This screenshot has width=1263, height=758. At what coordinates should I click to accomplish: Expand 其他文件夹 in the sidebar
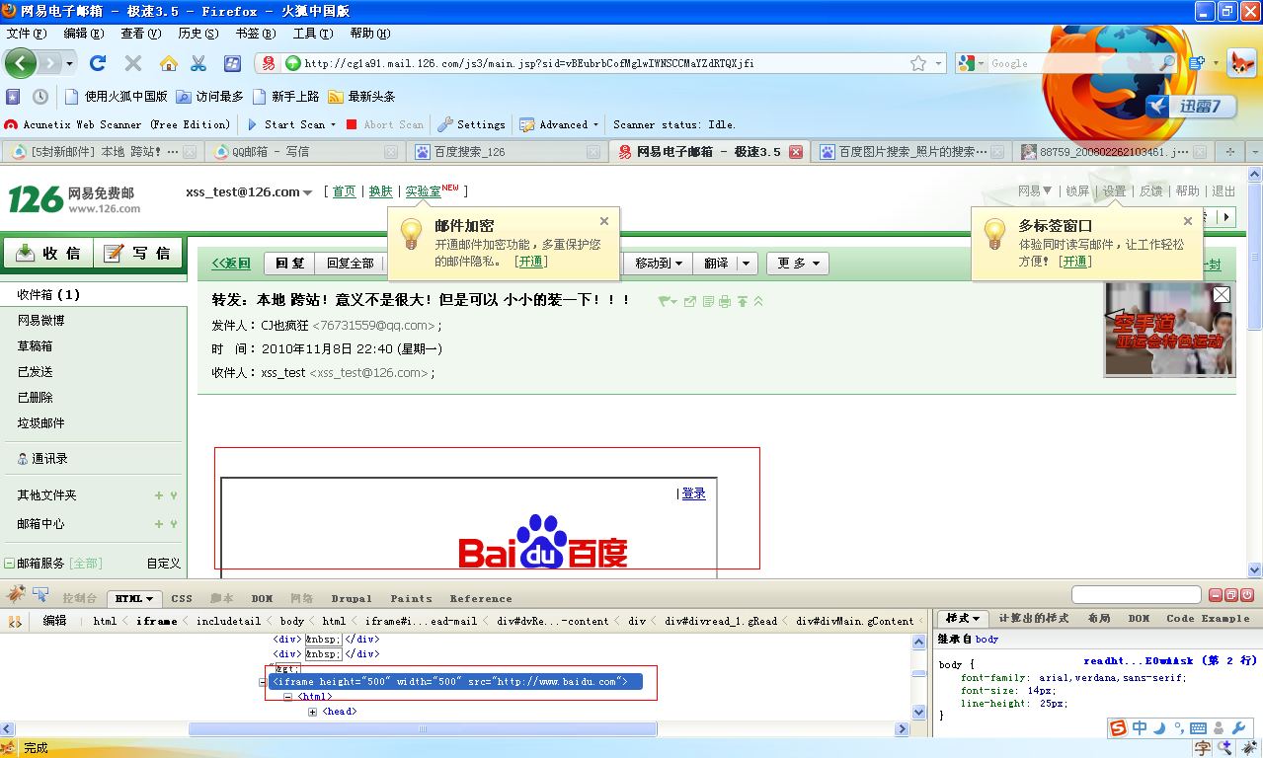[158, 495]
